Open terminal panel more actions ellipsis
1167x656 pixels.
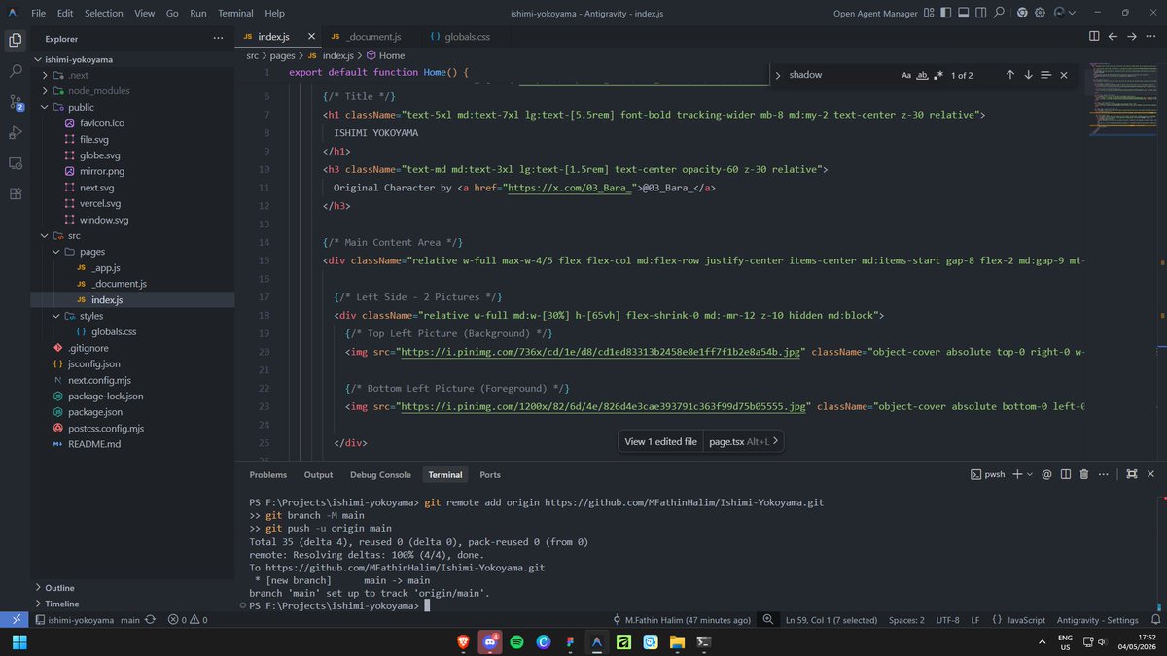(1103, 474)
